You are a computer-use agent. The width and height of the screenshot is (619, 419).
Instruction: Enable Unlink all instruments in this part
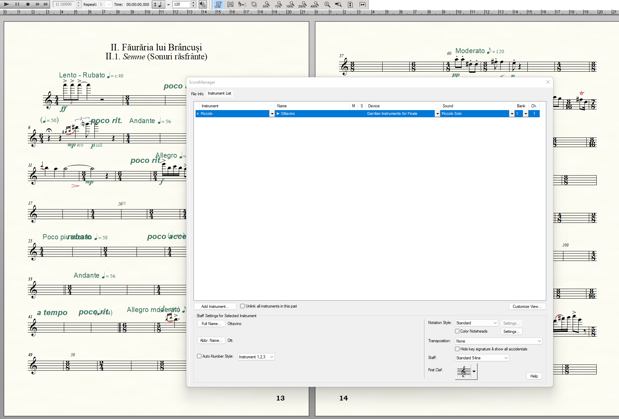coord(243,306)
